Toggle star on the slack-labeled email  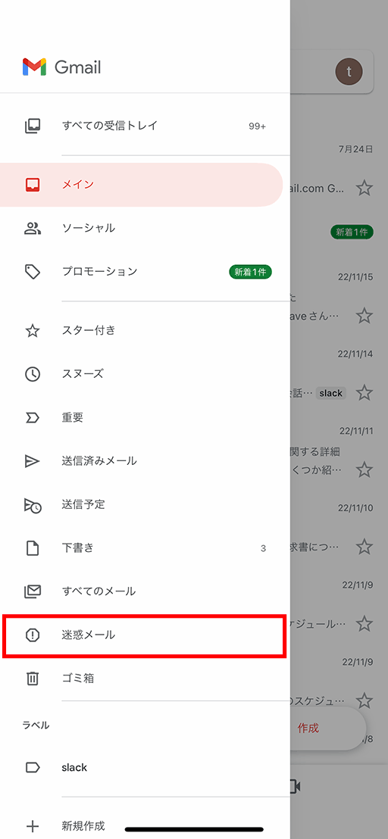coord(365,393)
